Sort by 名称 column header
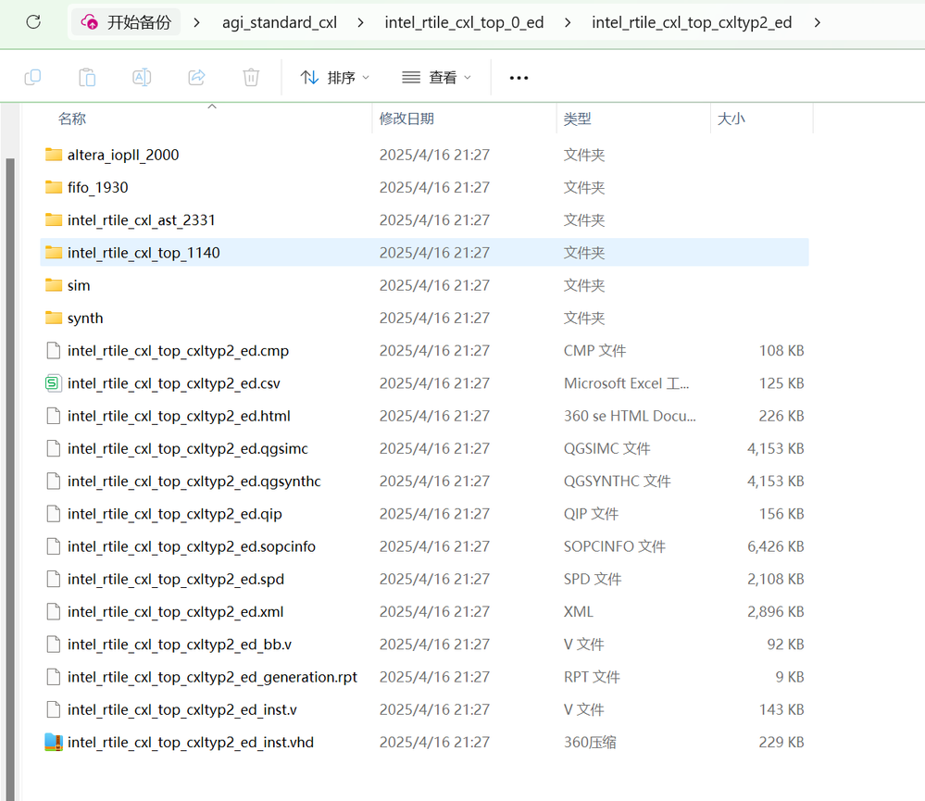Screen dimensions: 925x801 pos(72,119)
